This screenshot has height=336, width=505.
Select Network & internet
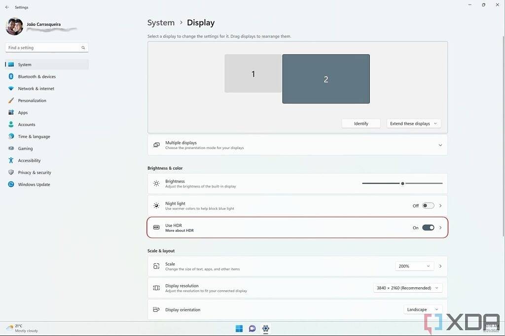pyautogui.click(x=36, y=89)
